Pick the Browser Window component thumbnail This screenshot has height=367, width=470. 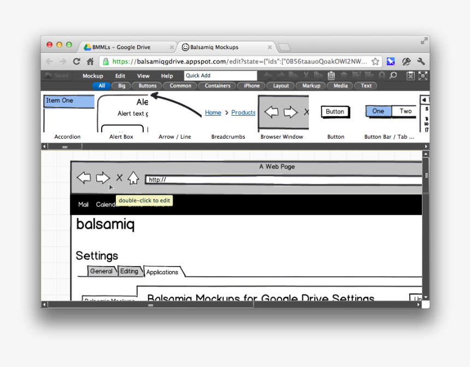283,113
